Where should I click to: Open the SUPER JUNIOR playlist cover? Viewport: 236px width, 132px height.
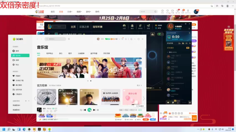point(111,97)
